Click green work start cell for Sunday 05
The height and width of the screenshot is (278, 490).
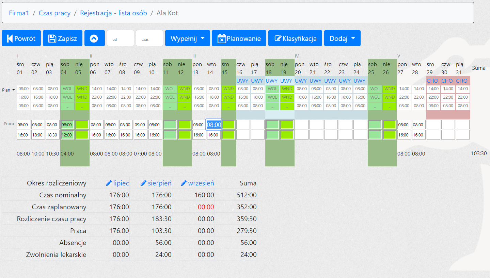click(82, 125)
